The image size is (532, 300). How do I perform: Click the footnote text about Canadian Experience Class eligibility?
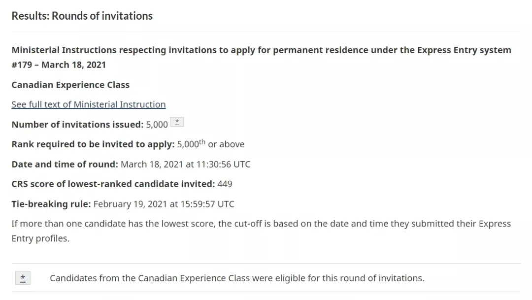(237, 278)
